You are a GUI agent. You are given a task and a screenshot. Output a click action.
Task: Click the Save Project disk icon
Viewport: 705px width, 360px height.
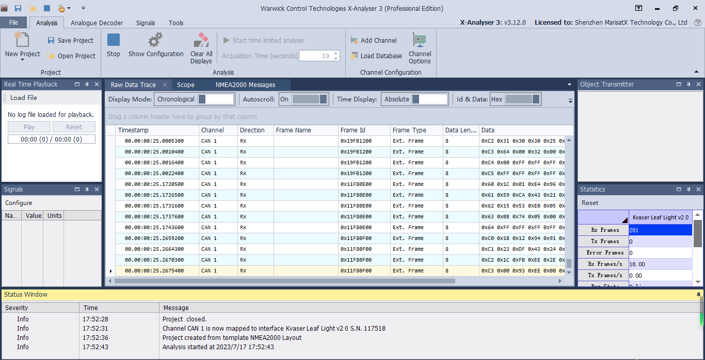pos(51,41)
